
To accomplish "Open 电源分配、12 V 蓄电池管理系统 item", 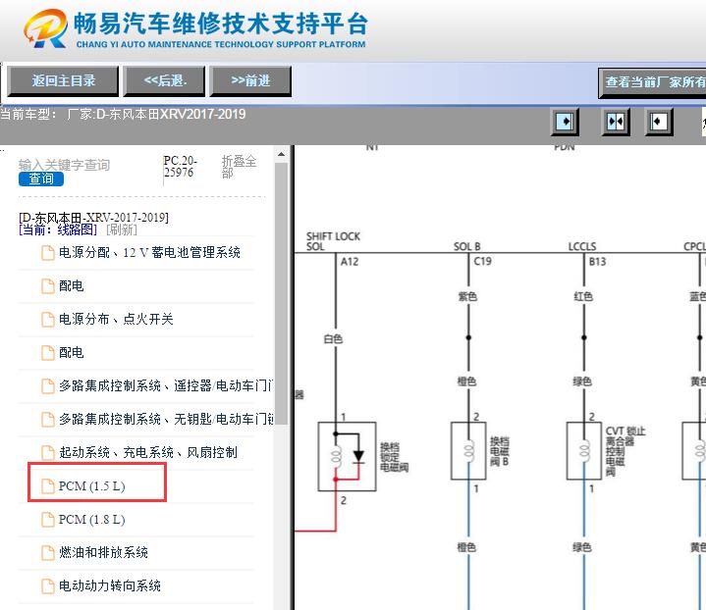I will tap(149, 253).
